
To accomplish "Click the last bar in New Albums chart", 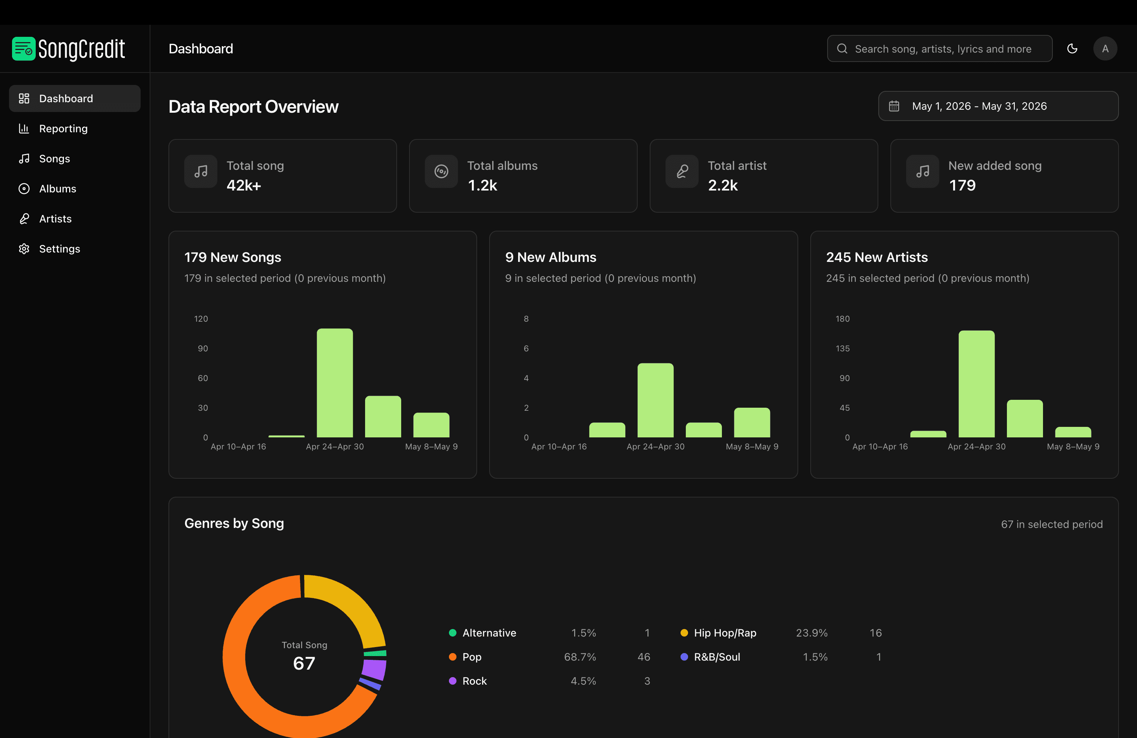I will [x=752, y=422].
